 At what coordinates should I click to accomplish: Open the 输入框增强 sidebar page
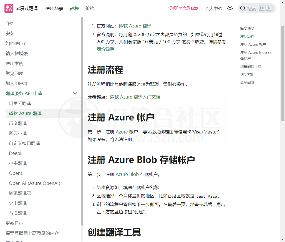coord(17,54)
